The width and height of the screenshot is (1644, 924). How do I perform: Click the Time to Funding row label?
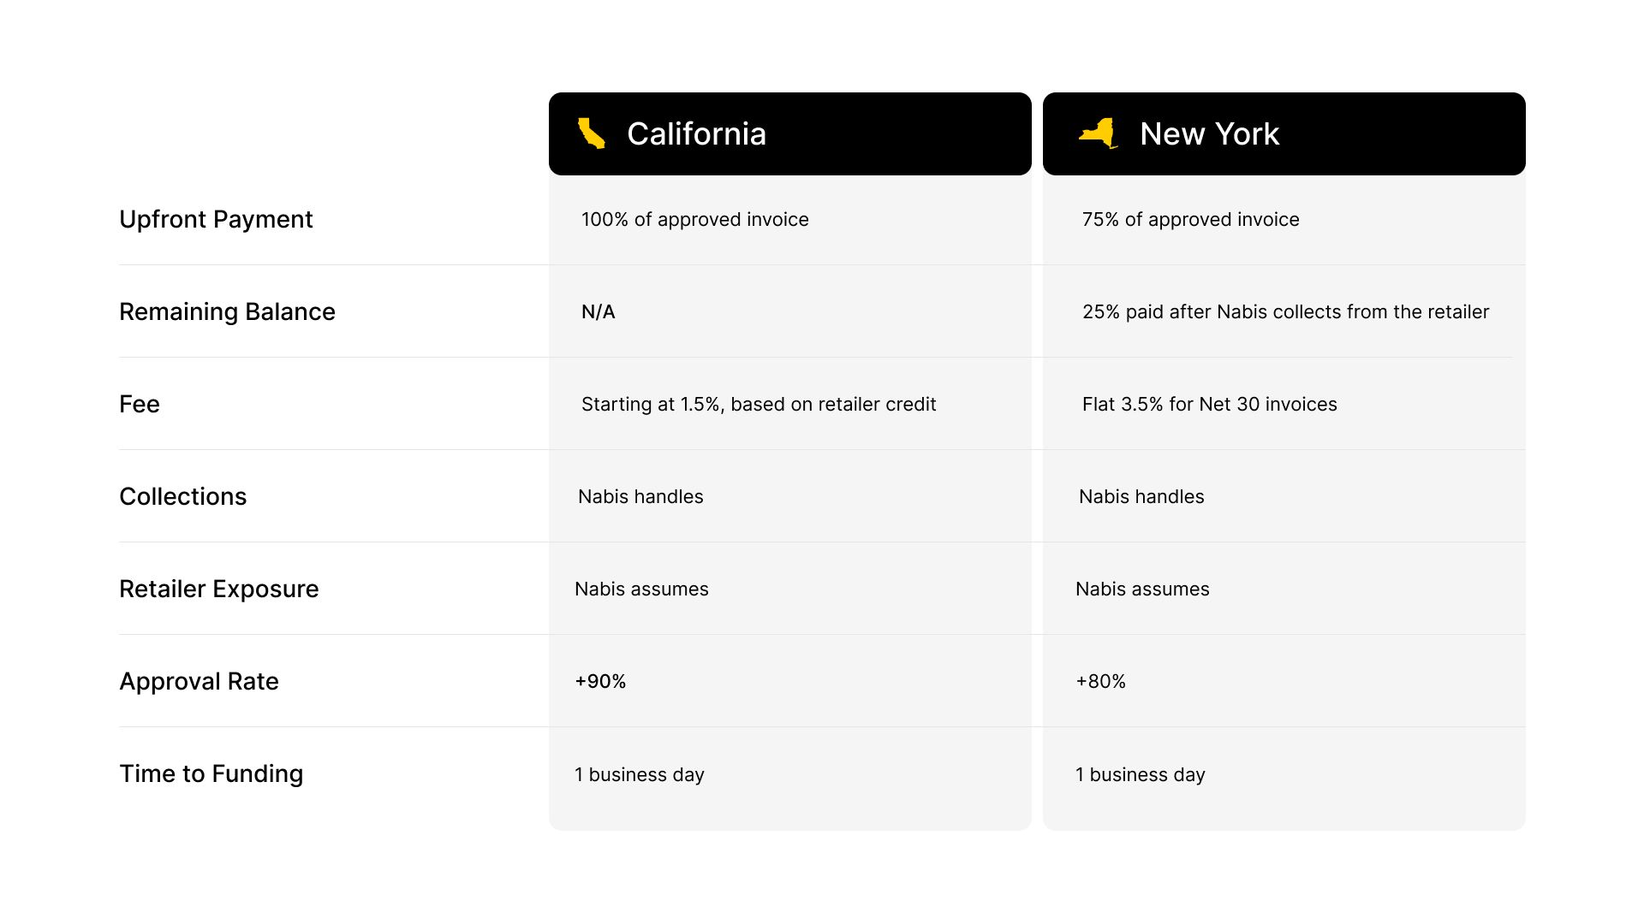click(211, 773)
